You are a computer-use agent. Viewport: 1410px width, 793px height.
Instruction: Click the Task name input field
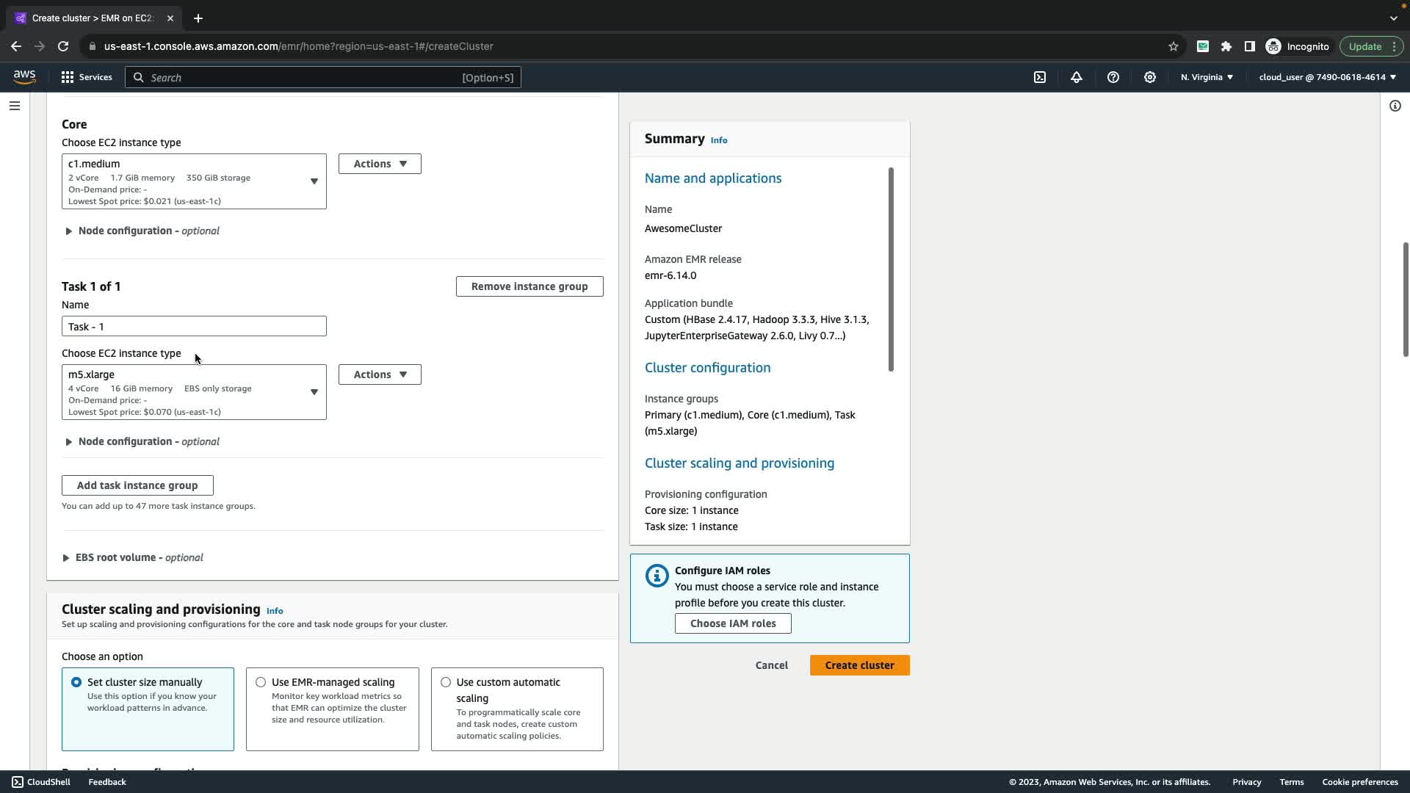pos(194,327)
